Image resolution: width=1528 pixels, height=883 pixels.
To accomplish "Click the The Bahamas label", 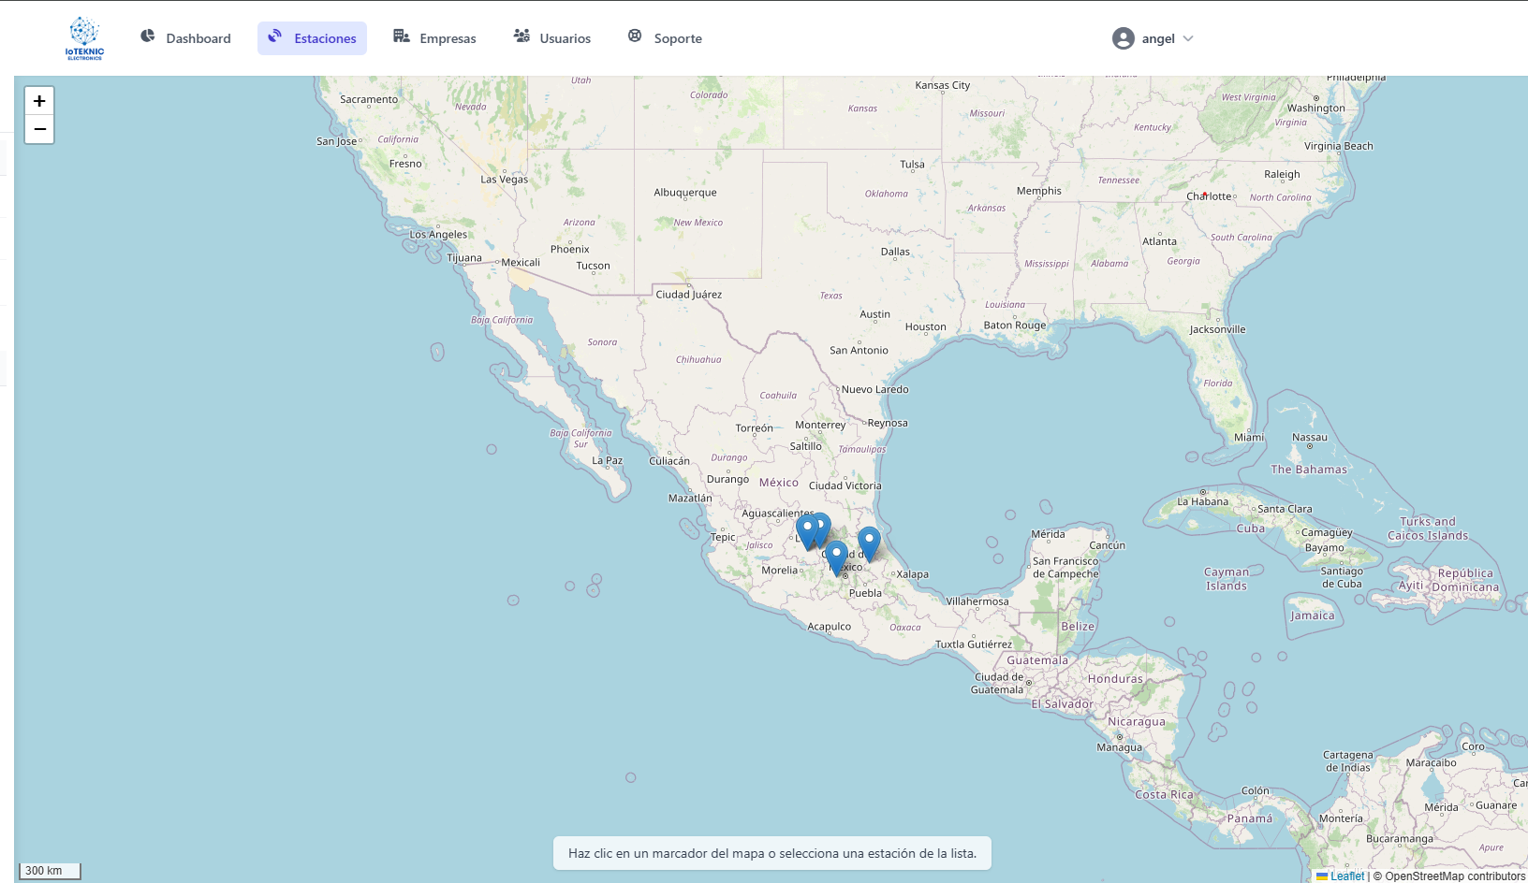I will coord(1309,470).
